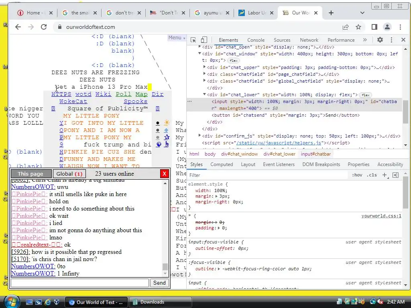The height and width of the screenshot is (308, 411).
Task: Expand the page_chatfield div node
Action: pyautogui.click(x=204, y=74)
